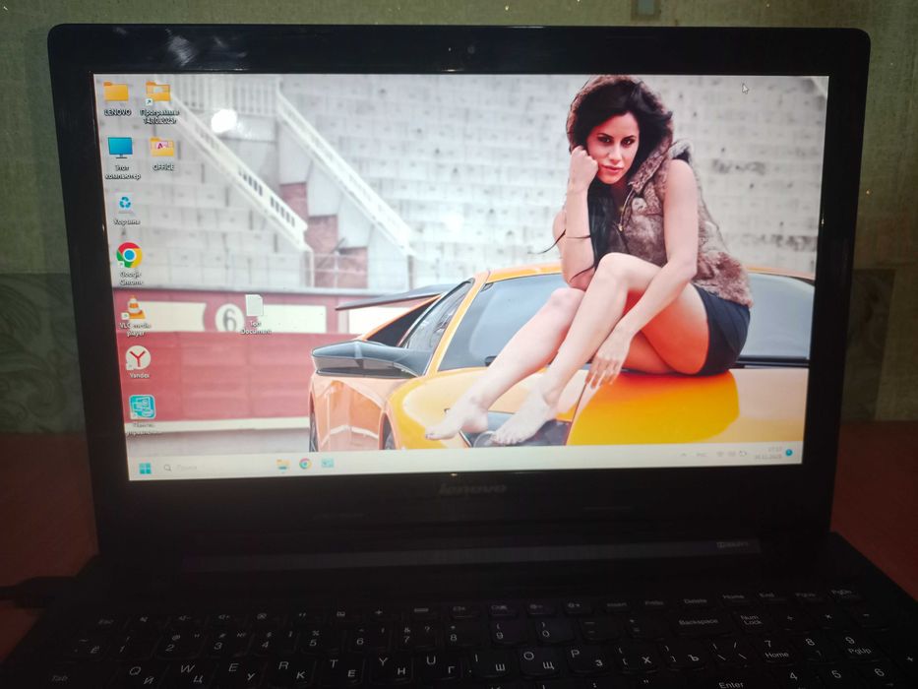The width and height of the screenshot is (918, 689).
Task: Open the LENOVO folder on desktop
Action: (117, 98)
